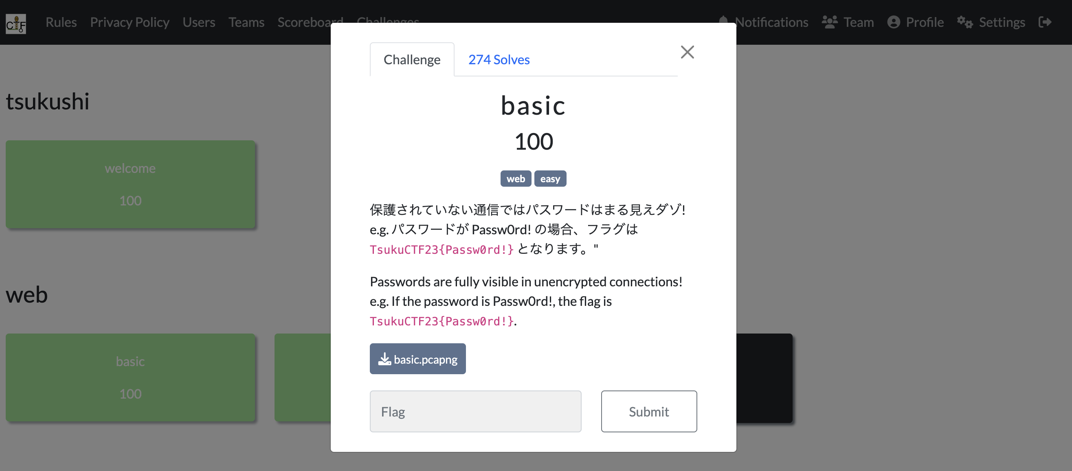This screenshot has height=471, width=1072.
Task: Open the welcome challenge card
Action: pos(130,184)
